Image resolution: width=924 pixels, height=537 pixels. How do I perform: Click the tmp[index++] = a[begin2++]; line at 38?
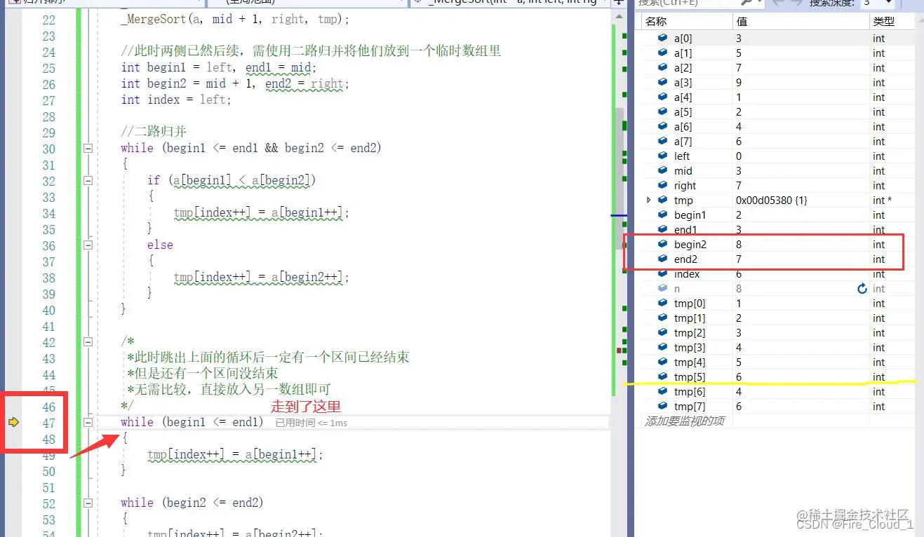tap(261, 277)
